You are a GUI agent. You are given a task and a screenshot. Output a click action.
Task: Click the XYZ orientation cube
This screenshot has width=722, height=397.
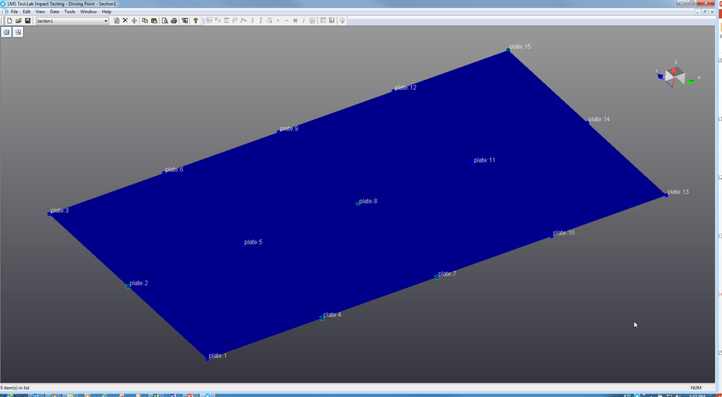pos(675,74)
